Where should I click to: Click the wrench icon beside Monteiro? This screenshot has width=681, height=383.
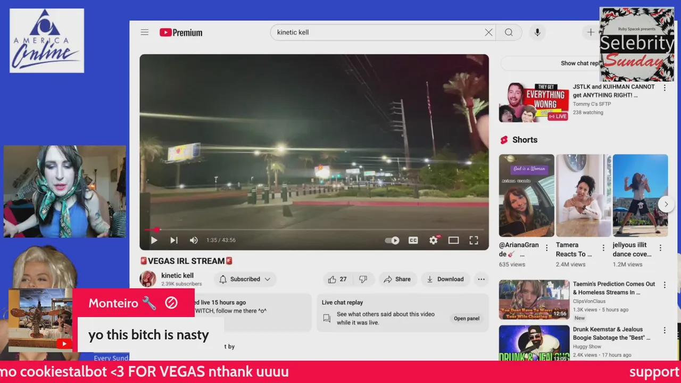pyautogui.click(x=149, y=303)
